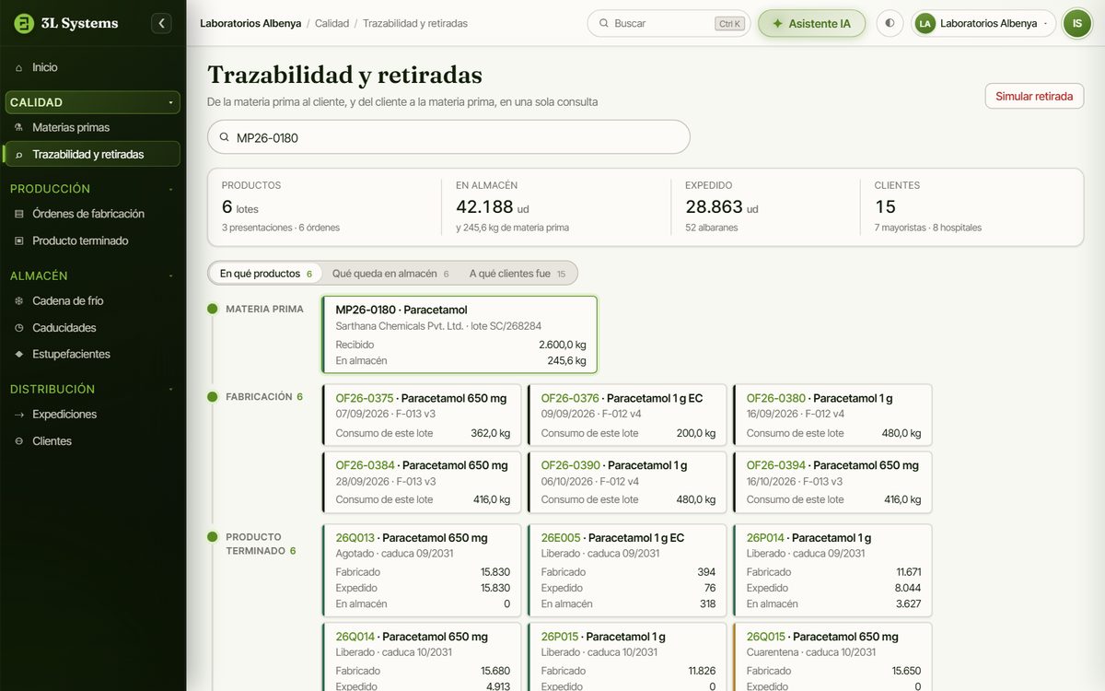
Task: Click the Simular retirada button
Action: 1034,96
